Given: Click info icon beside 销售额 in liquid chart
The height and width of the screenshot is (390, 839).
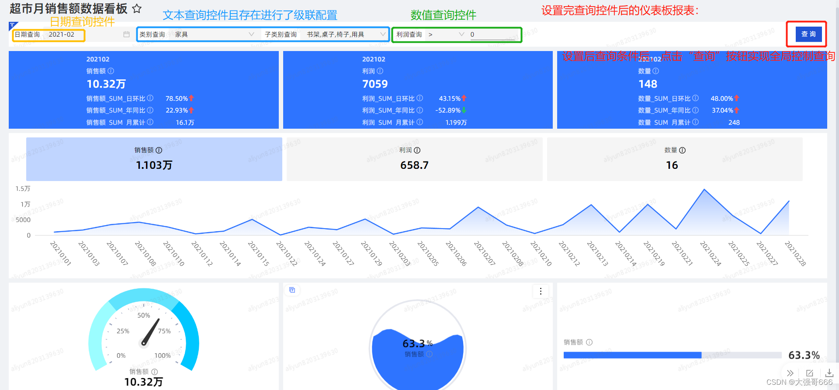Looking at the screenshot, I should 430,354.
